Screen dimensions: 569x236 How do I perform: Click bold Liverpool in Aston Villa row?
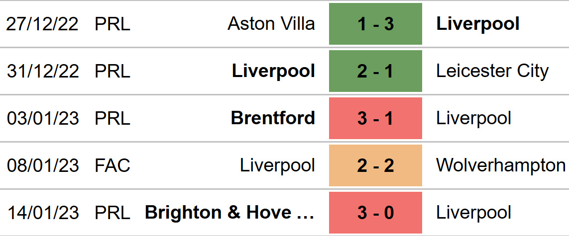(x=478, y=25)
